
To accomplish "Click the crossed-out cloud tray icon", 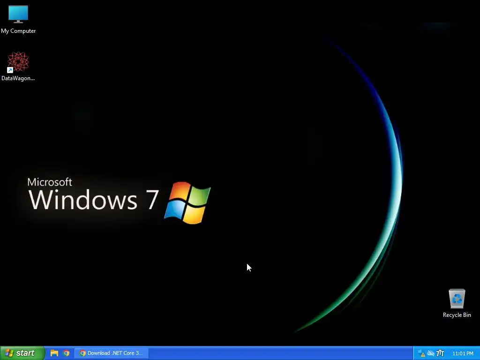I will pyautogui.click(x=431, y=353).
